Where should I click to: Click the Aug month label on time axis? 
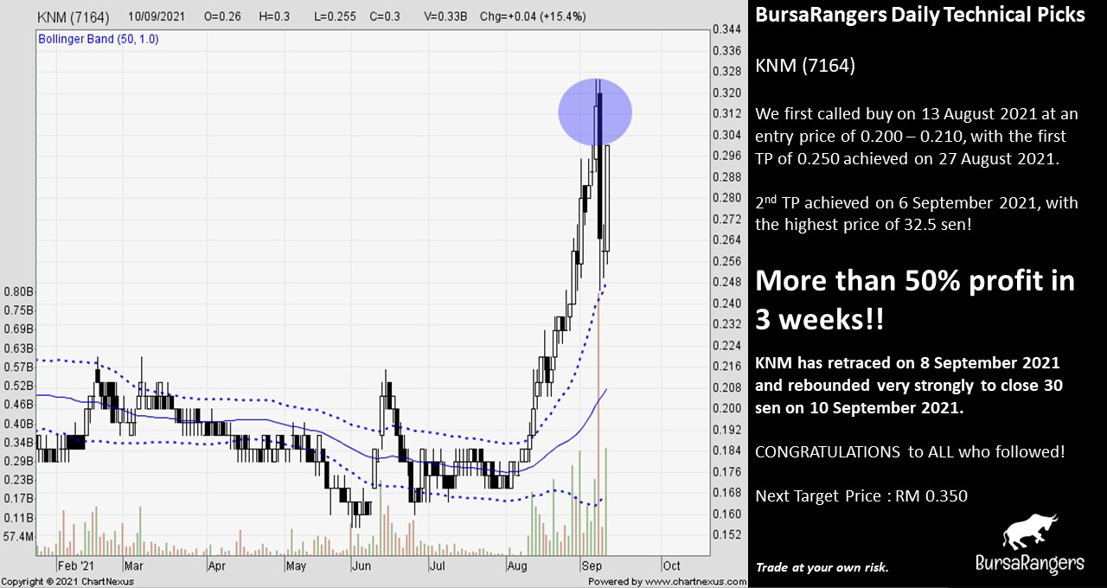pyautogui.click(x=517, y=566)
